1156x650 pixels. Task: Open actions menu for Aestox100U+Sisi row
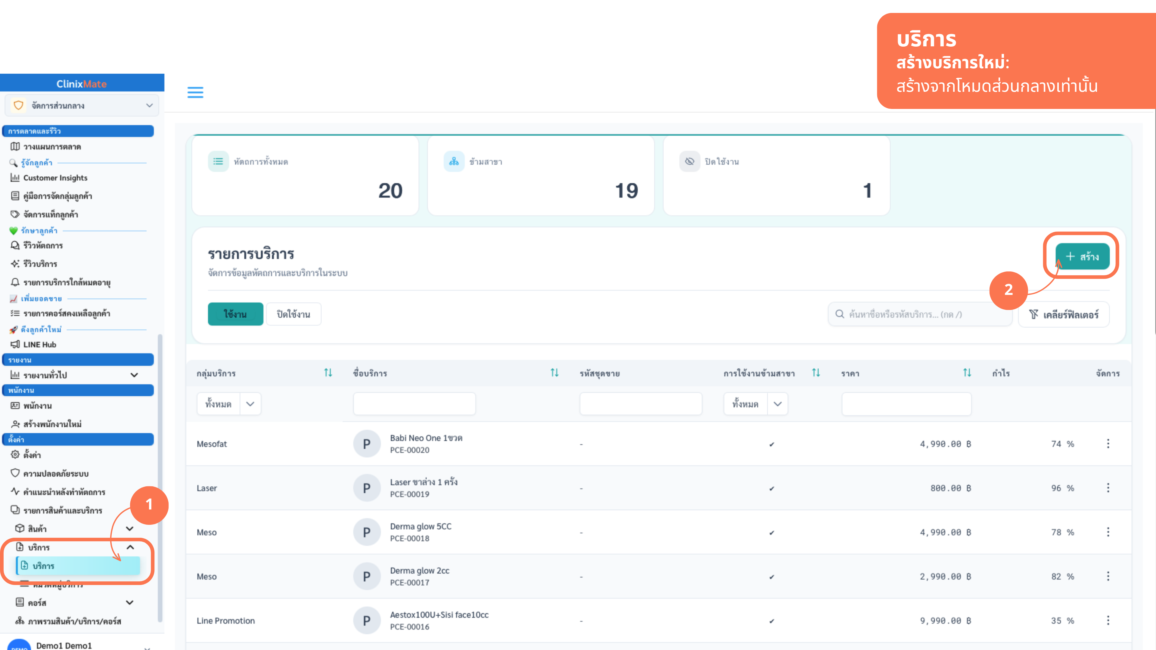pyautogui.click(x=1108, y=621)
